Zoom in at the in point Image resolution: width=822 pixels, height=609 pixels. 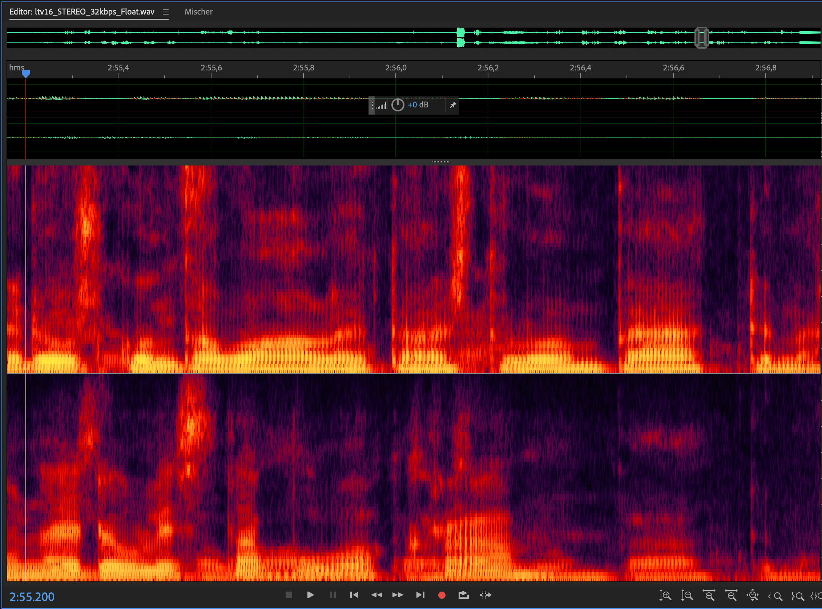775,596
